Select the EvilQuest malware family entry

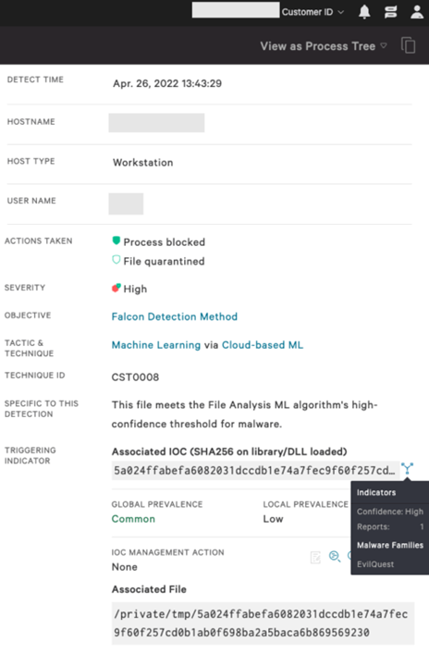pos(375,564)
